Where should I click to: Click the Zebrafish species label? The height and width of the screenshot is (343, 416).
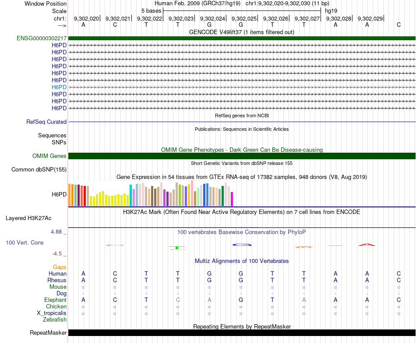point(55,320)
